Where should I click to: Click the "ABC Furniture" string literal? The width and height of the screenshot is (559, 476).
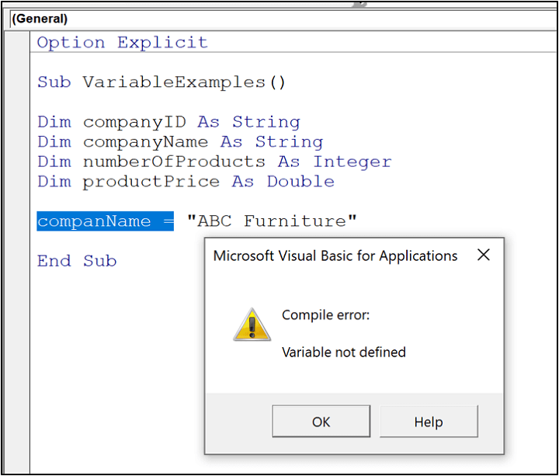click(272, 221)
